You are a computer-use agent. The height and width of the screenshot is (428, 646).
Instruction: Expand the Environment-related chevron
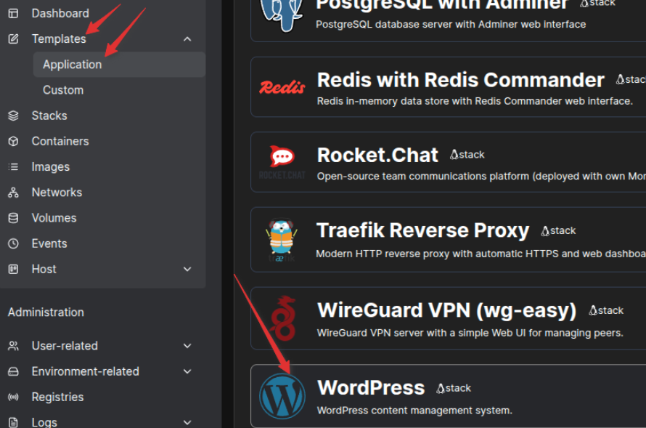[187, 371]
